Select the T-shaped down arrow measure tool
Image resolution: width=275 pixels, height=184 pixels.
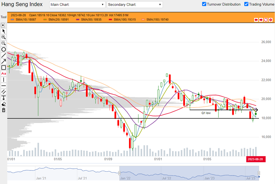3,98
